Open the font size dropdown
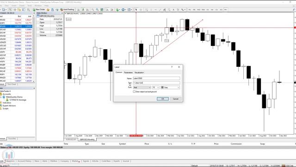This screenshot has height=167, width=296. click(x=156, y=88)
